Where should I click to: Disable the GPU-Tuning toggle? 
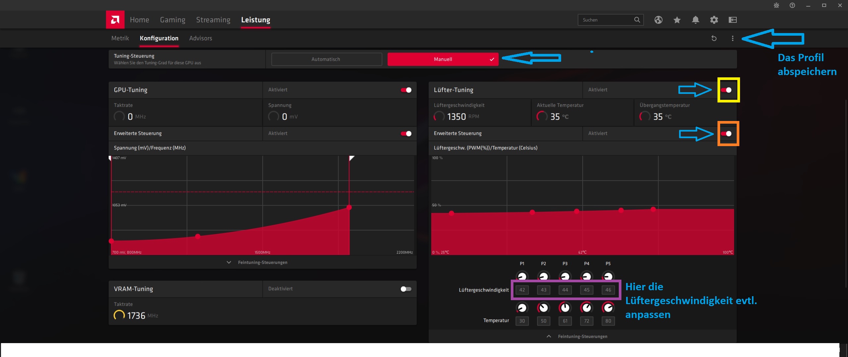(406, 90)
